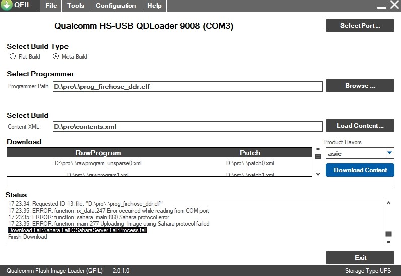The height and width of the screenshot is (276, 401).
Task: Click the scrollbar thumb beside the Status log
Action: pos(388,234)
